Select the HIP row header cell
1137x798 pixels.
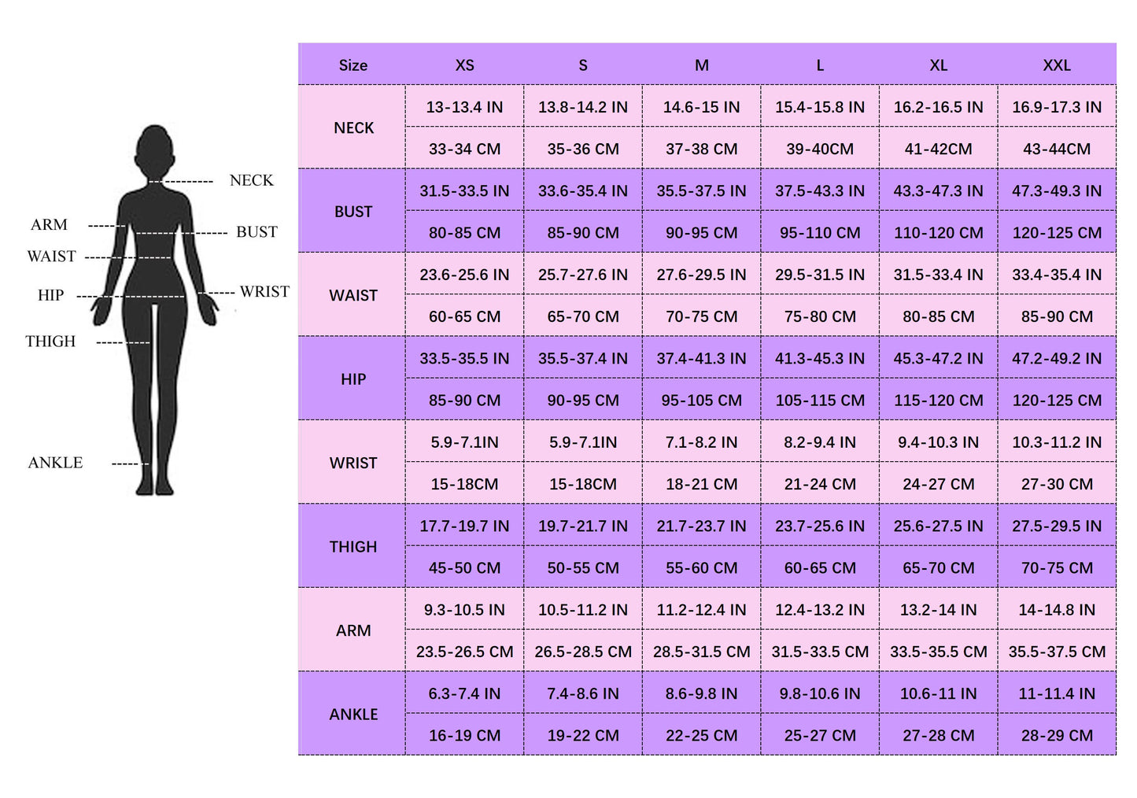353,379
